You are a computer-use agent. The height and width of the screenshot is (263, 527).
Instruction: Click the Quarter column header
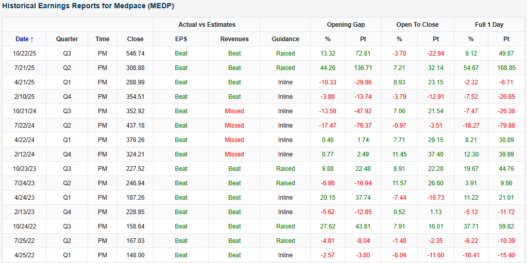click(x=67, y=39)
